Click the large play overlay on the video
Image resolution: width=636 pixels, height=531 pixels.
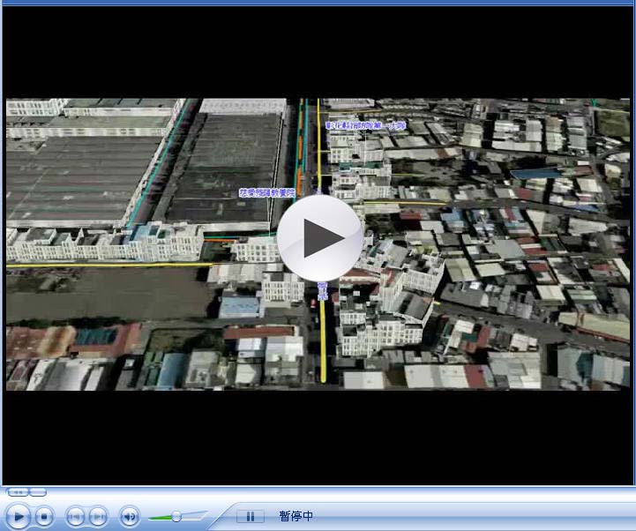pos(319,238)
